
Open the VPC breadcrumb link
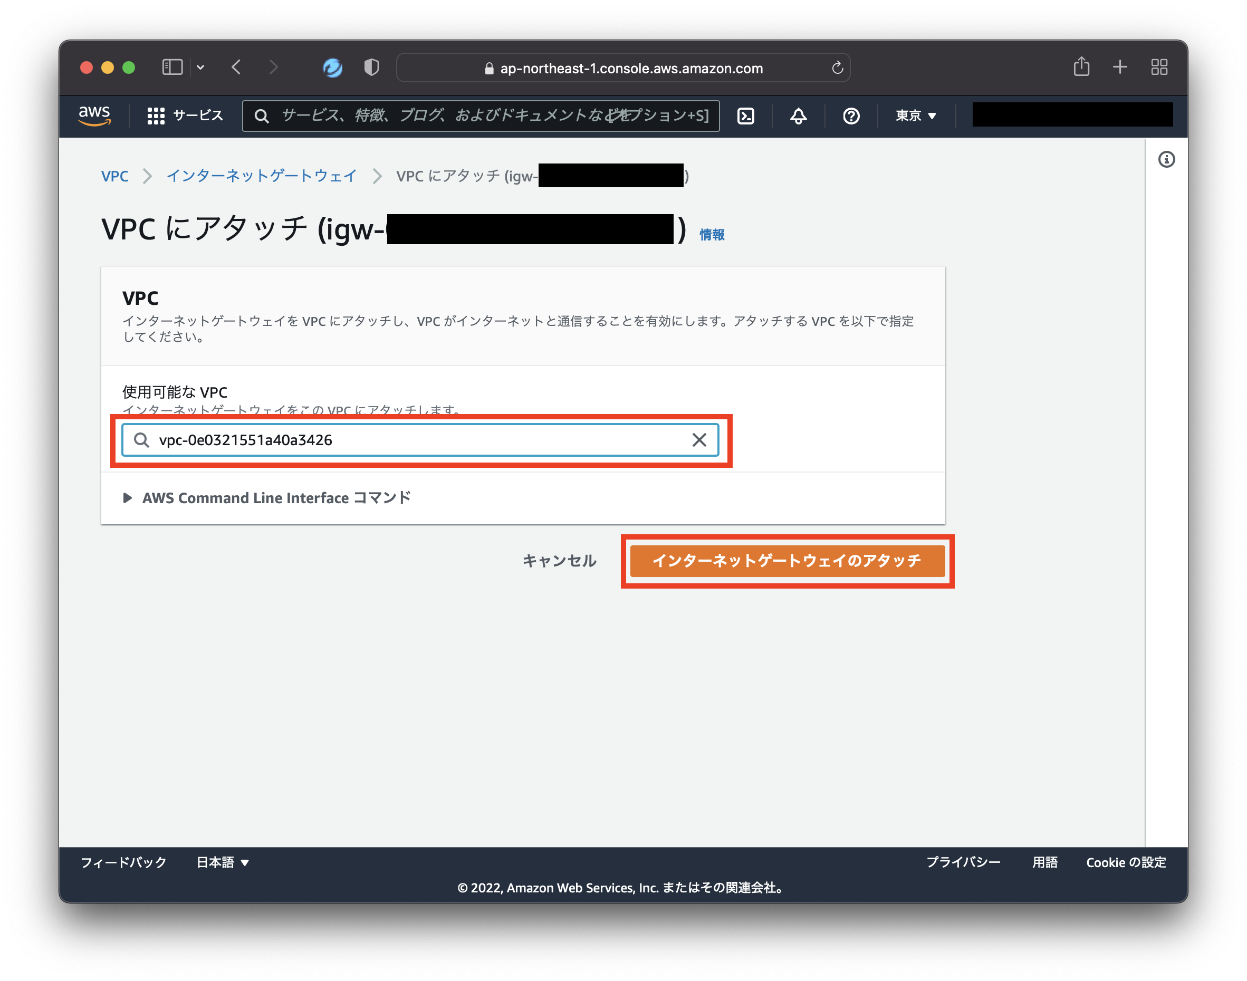tap(115, 176)
